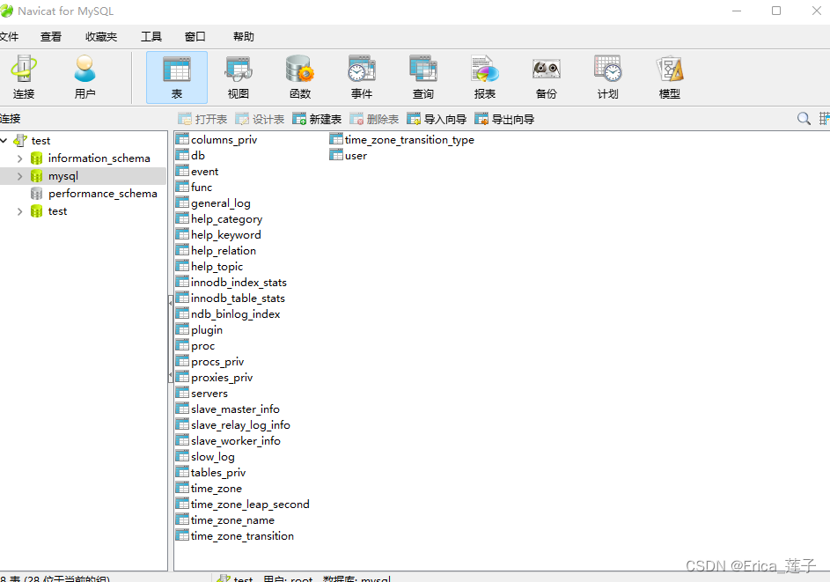Click the performance_schema database icon
Viewport: 830px width, 582px height.
tap(36, 194)
